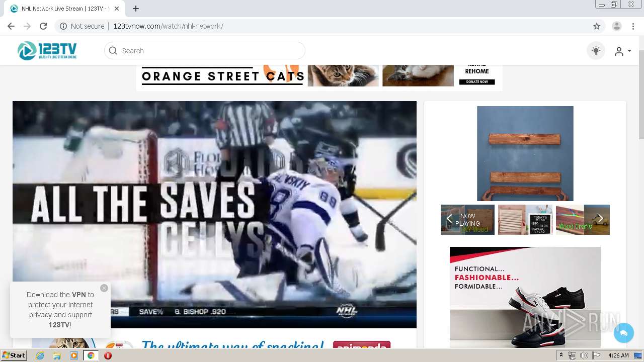Select the Now Playing DIY-Wood thumbnail
This screenshot has height=362, width=644.
pyautogui.click(x=467, y=220)
